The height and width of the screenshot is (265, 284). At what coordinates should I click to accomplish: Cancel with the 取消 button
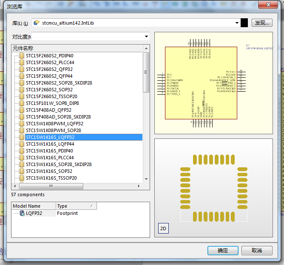point(257,251)
